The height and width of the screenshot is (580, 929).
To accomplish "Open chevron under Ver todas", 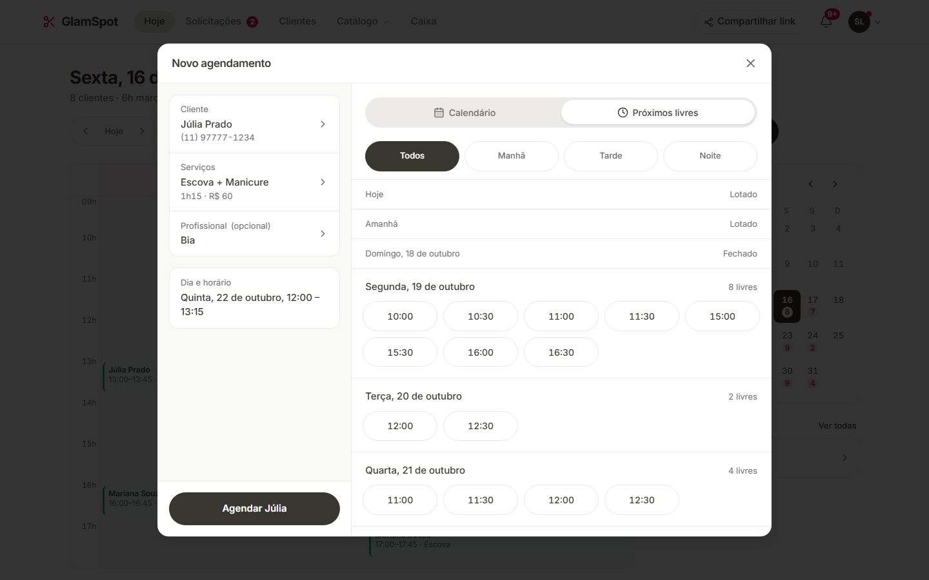I will [844, 458].
